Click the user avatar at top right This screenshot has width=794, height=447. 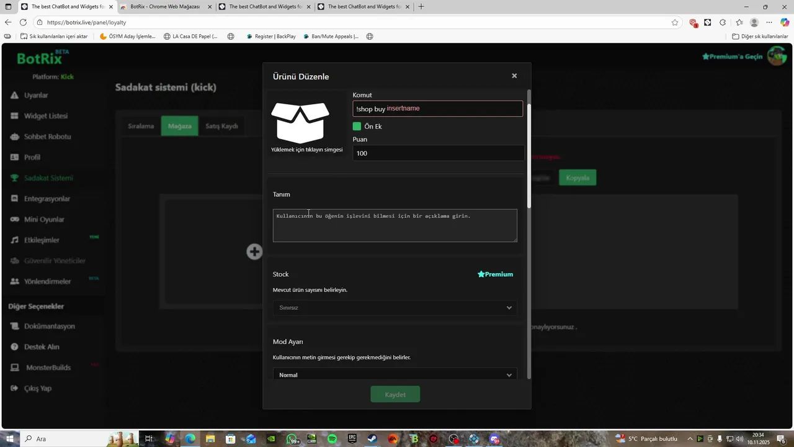(777, 56)
